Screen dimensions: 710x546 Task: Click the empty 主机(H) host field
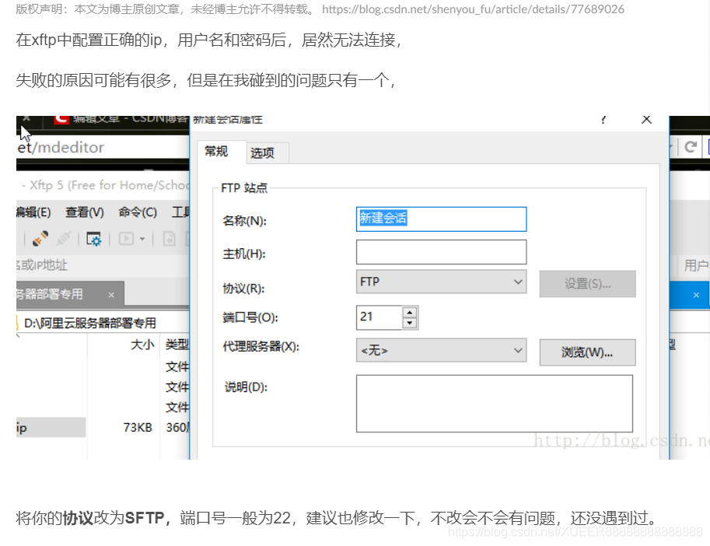(442, 252)
